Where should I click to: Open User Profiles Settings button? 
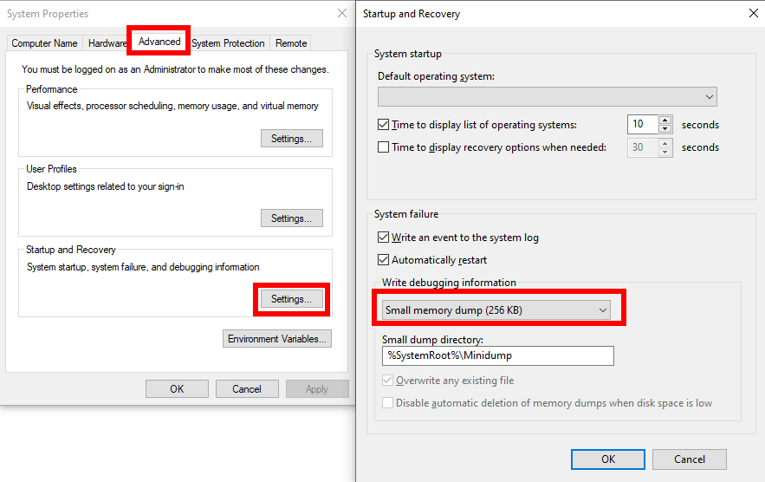tap(291, 218)
